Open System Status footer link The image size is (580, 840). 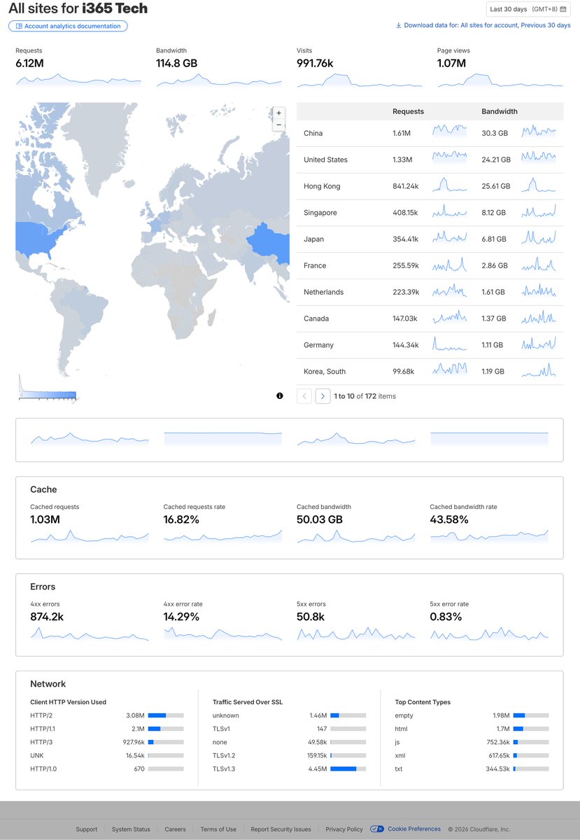click(x=131, y=829)
